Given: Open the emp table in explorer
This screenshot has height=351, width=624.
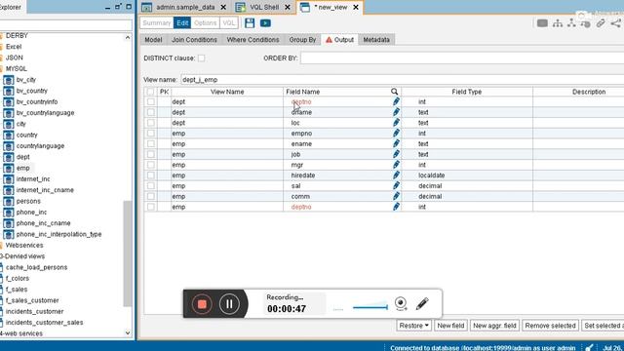Looking at the screenshot, I should (x=23, y=168).
